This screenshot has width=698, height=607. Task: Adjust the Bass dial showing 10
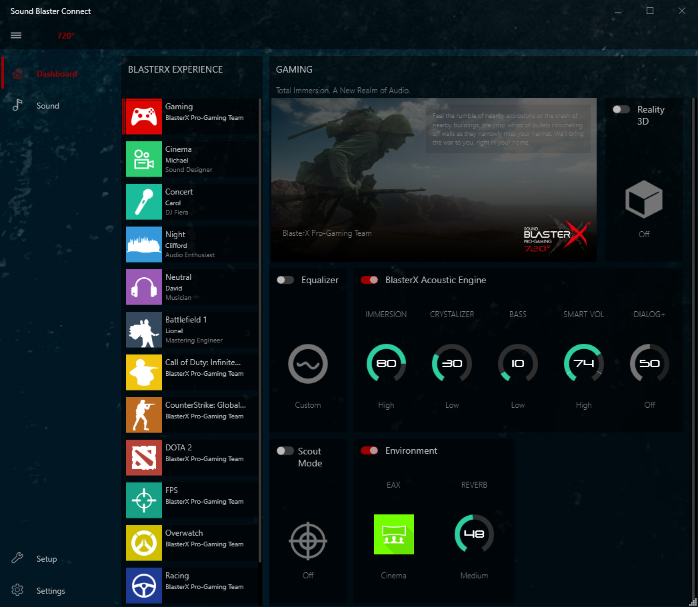click(518, 364)
